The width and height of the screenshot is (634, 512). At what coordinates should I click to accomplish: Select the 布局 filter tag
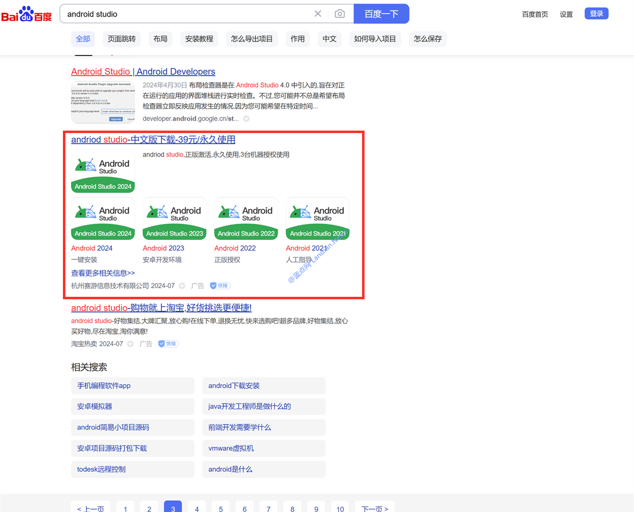160,39
